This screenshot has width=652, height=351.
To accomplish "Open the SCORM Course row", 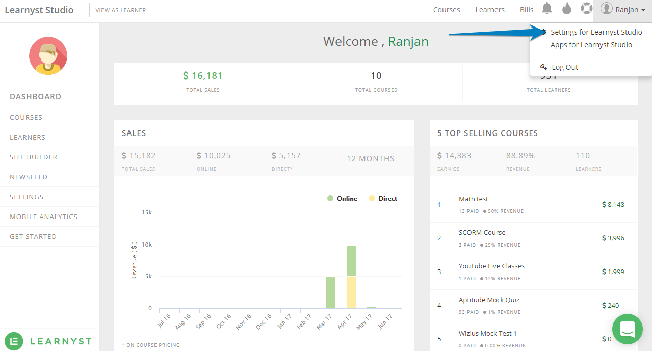I will pyautogui.click(x=534, y=238).
